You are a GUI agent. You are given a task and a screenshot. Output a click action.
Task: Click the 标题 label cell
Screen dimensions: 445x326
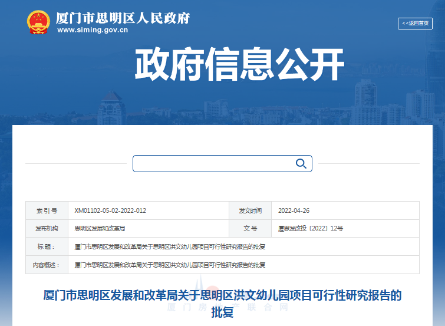pyautogui.click(x=47, y=246)
